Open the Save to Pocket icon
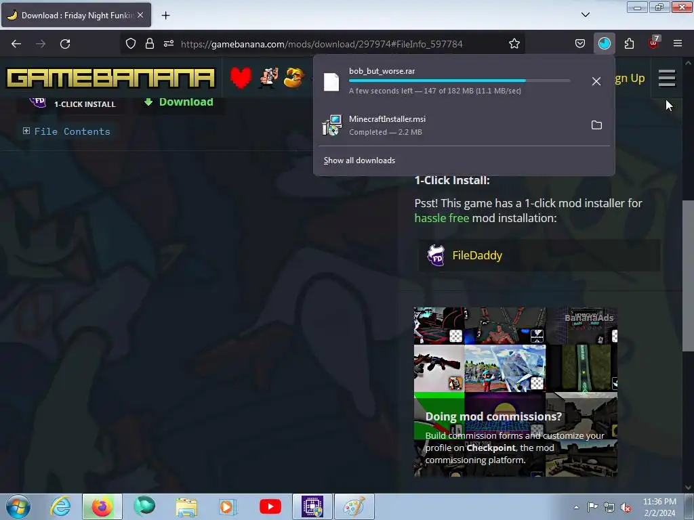Image resolution: width=694 pixels, height=520 pixels. (x=580, y=44)
